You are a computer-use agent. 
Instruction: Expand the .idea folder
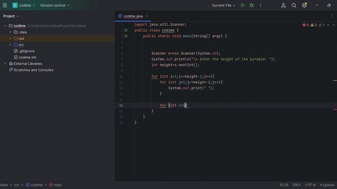click(10, 32)
